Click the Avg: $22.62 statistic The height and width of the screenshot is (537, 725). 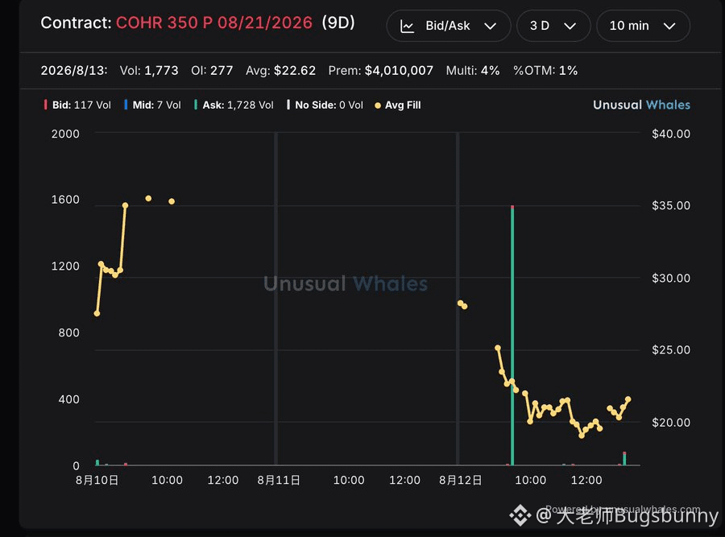pos(280,71)
